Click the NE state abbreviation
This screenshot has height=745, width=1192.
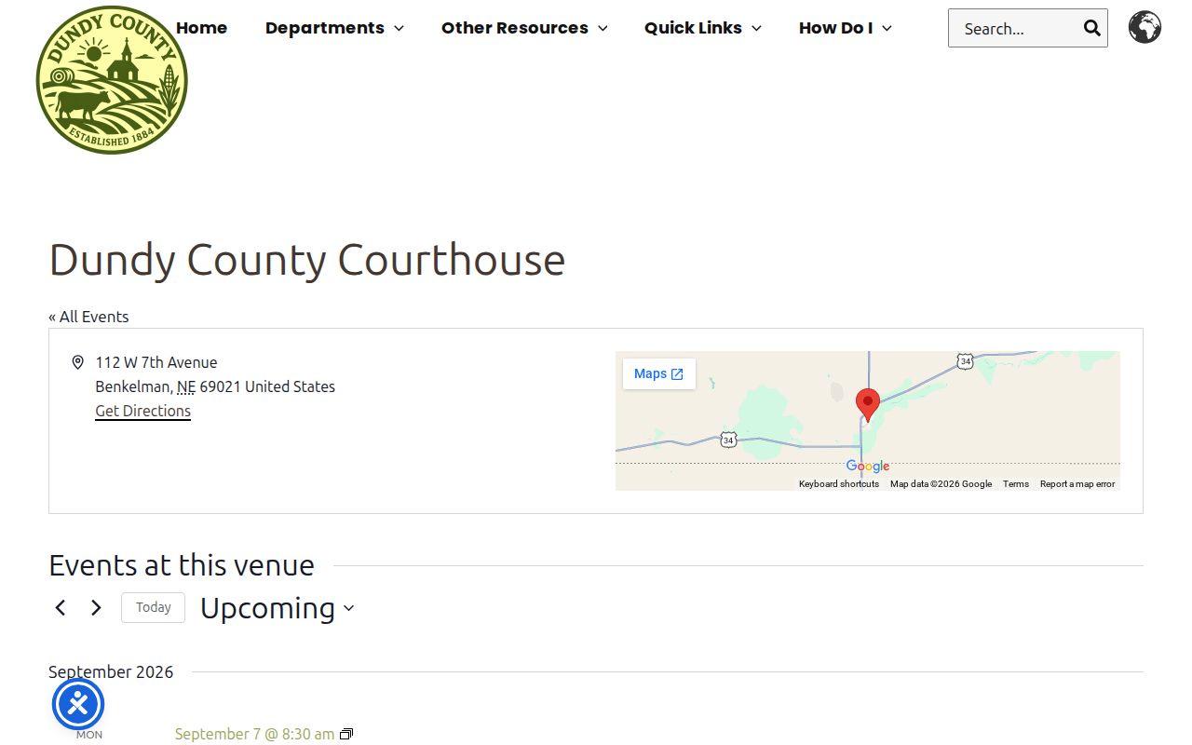(186, 386)
